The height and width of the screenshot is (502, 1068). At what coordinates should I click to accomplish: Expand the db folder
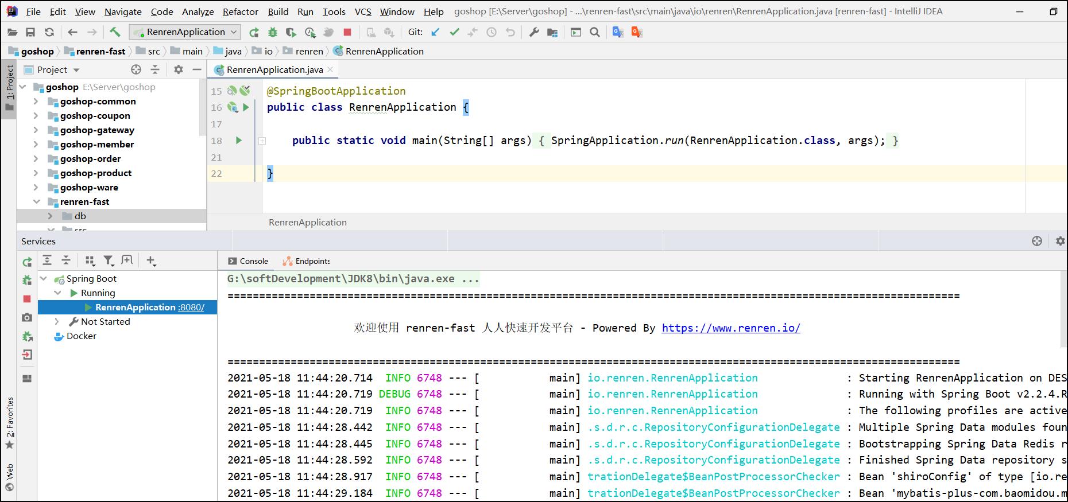[x=50, y=216]
